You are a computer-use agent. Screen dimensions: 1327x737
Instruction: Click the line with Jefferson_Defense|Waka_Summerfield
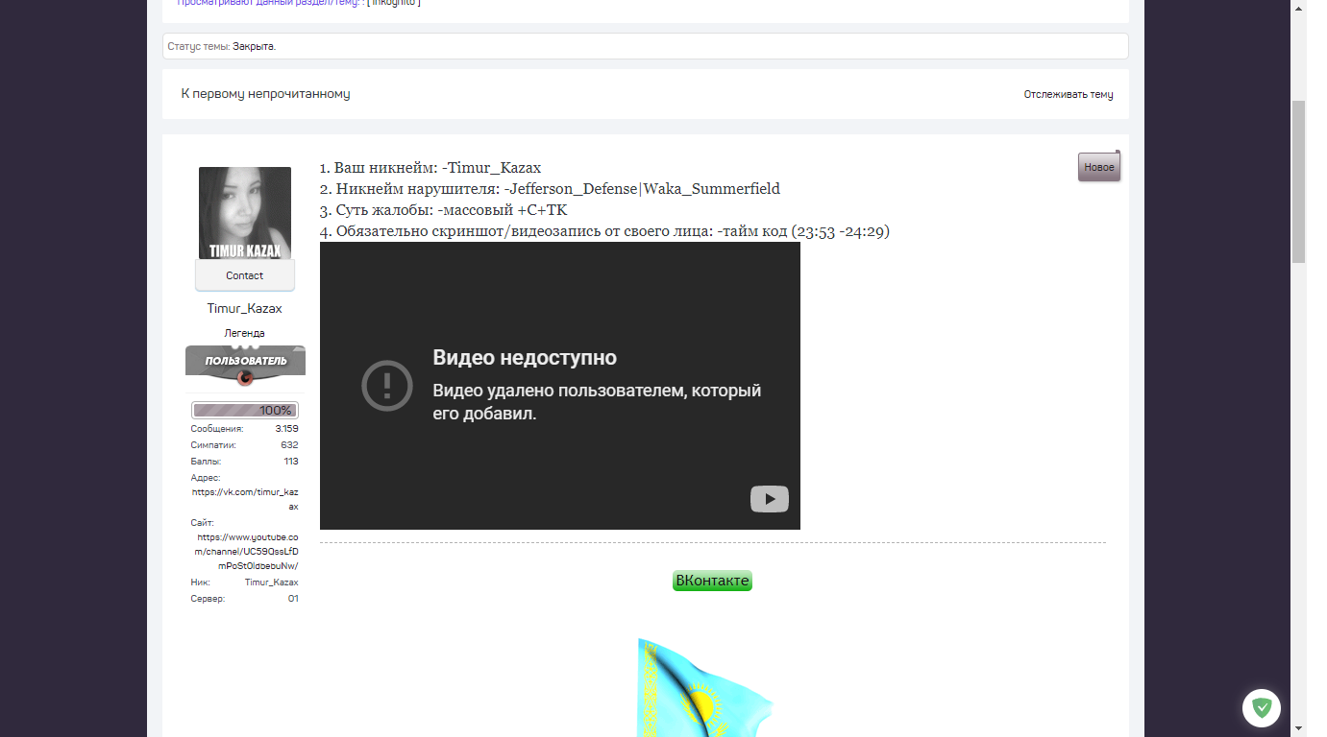pyautogui.click(x=550, y=188)
